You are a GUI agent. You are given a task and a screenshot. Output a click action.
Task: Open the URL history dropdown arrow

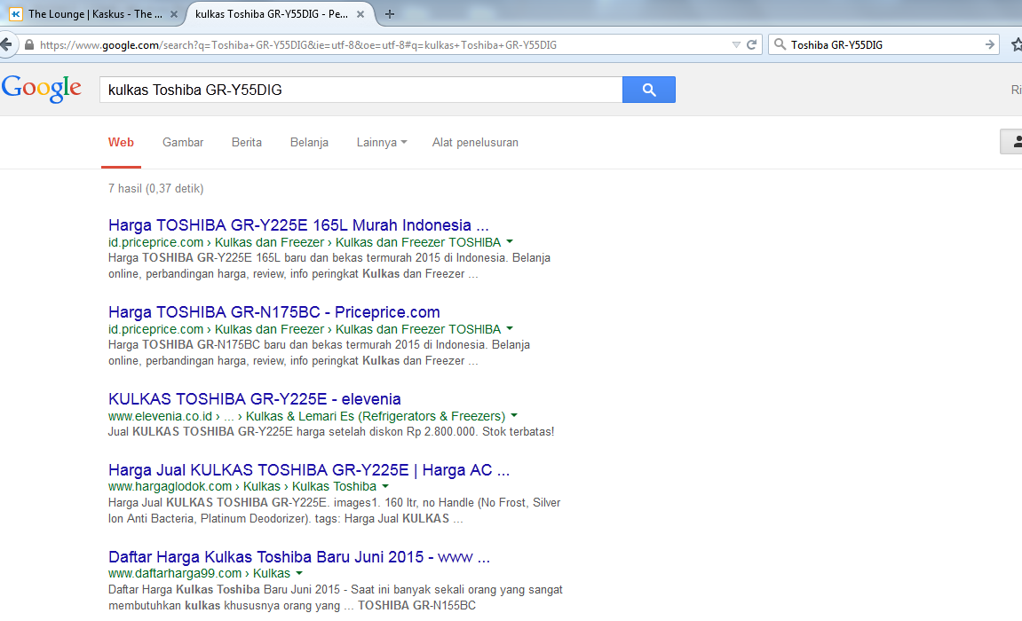736,45
